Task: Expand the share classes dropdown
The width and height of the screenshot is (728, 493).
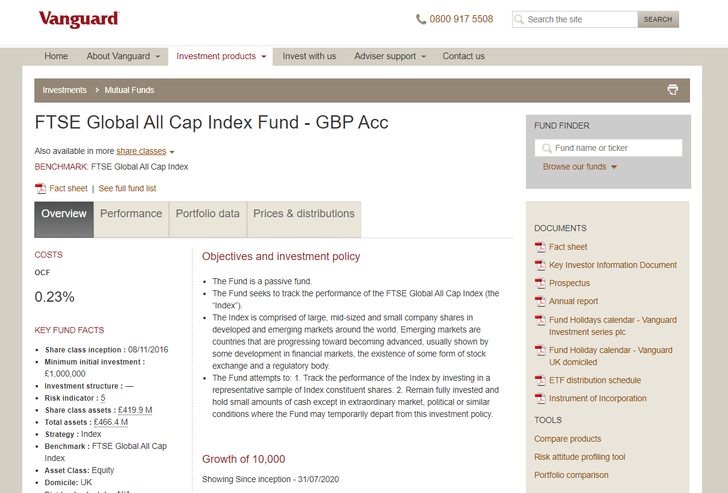Action: coord(172,152)
